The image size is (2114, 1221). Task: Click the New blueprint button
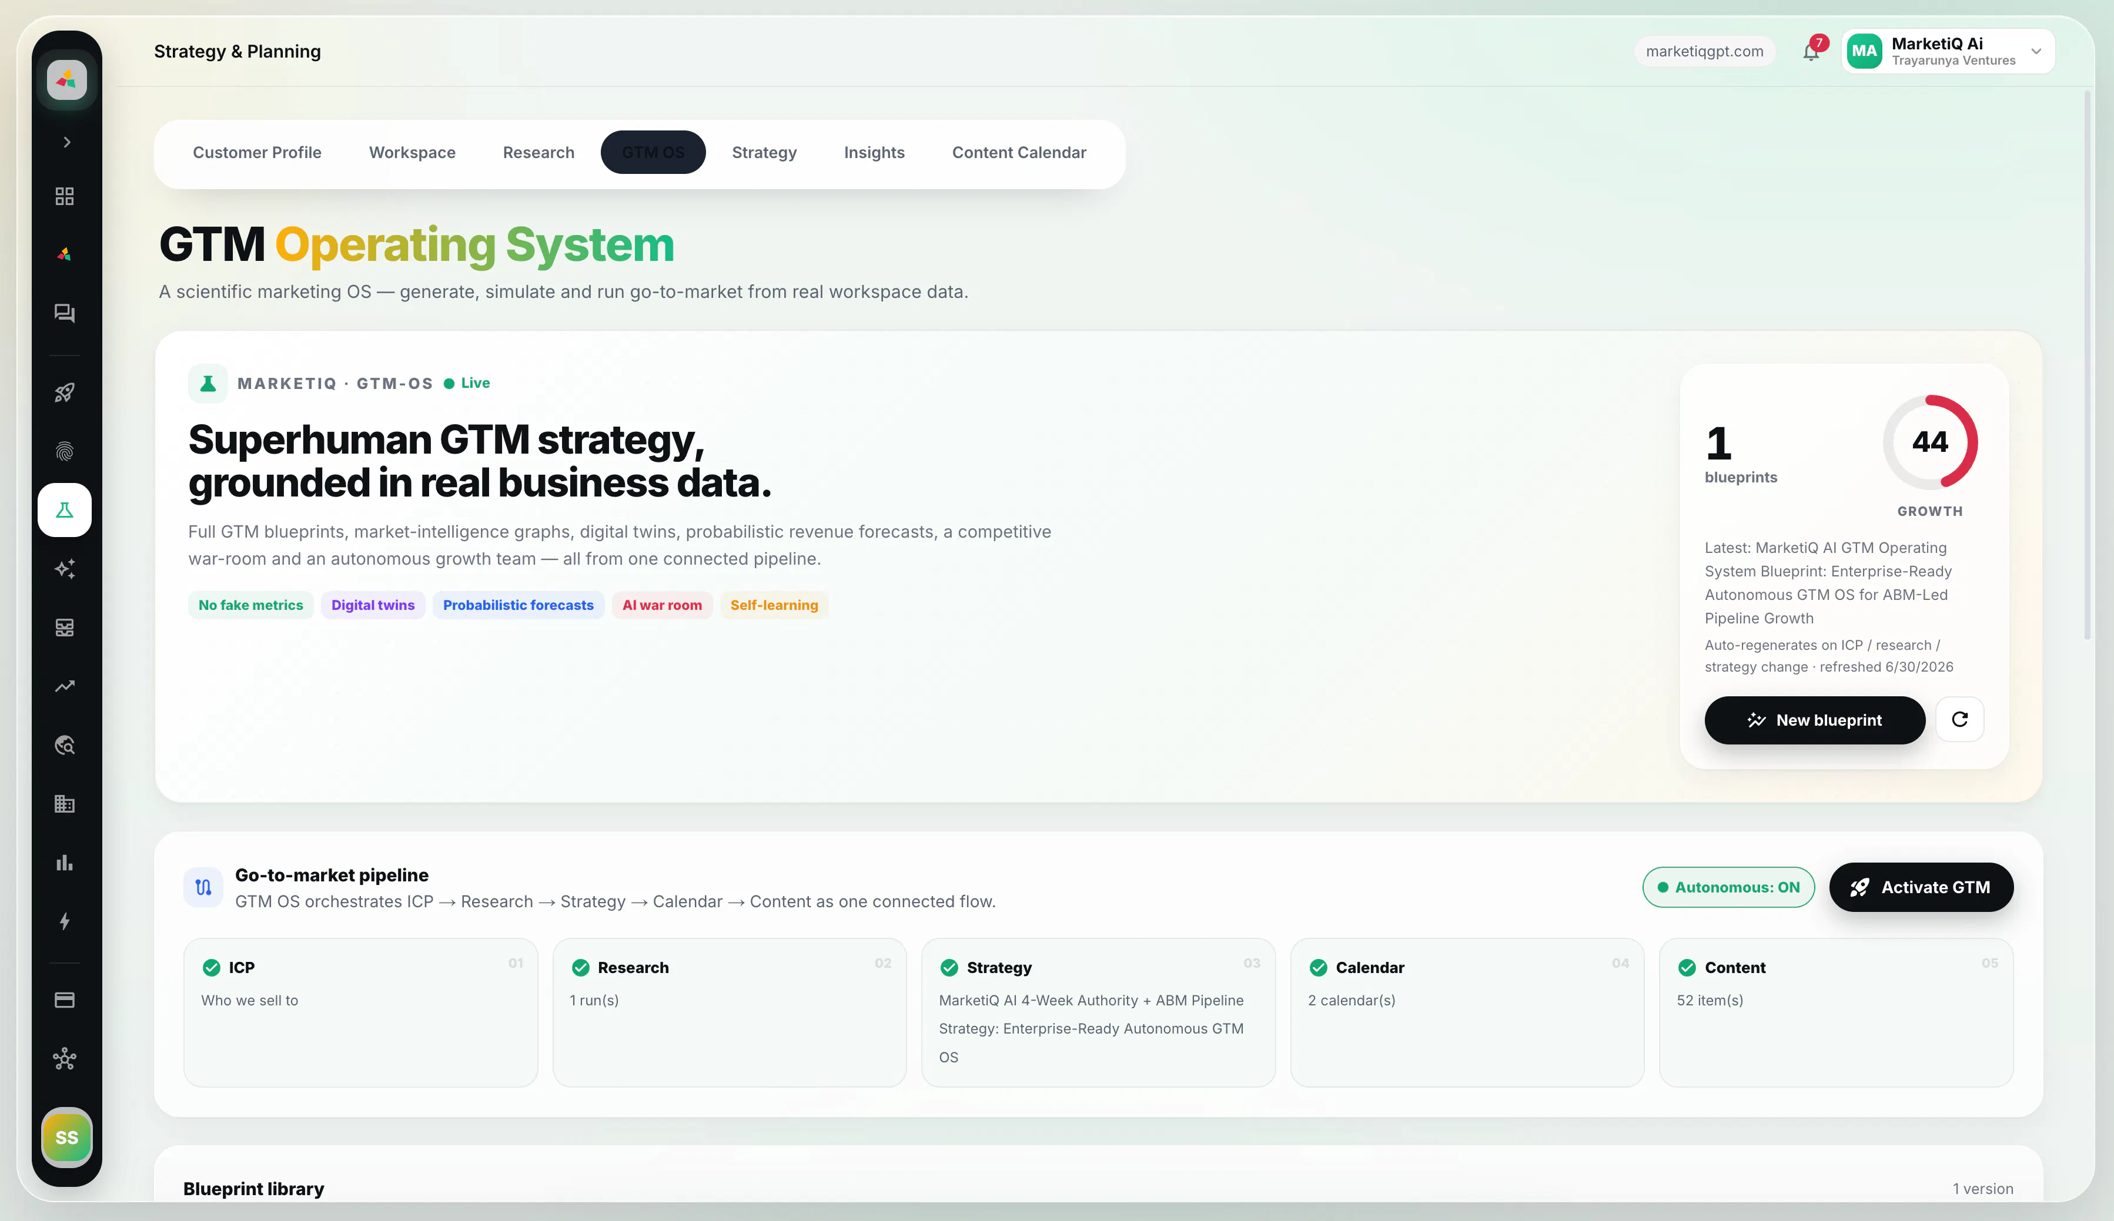coord(1815,720)
